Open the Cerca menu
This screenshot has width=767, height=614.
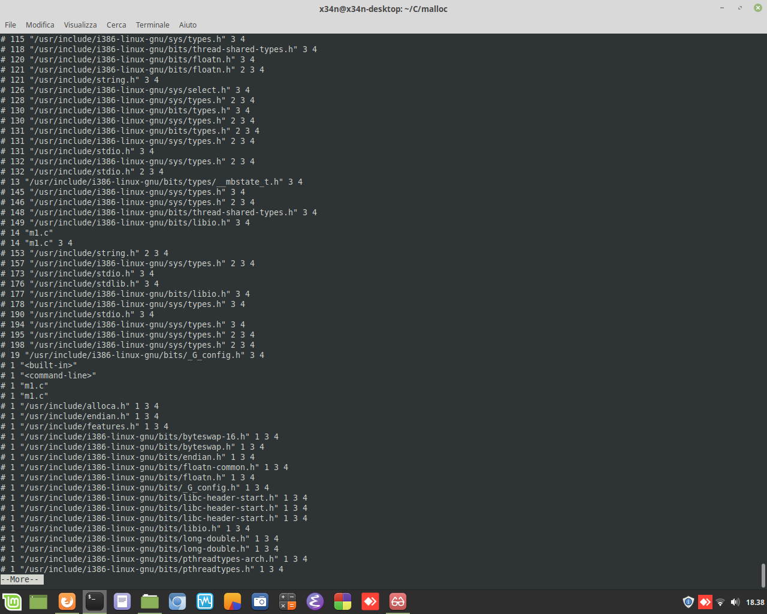[x=116, y=25]
